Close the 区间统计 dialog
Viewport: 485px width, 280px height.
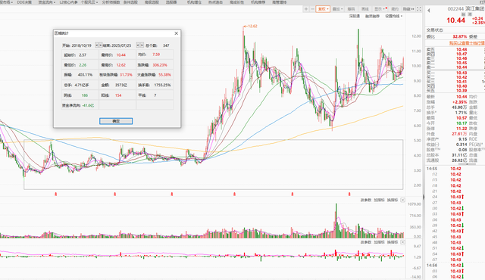[177, 33]
